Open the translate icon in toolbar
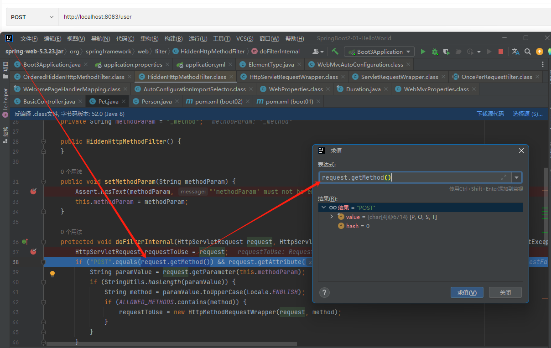Image resolution: width=551 pixels, height=348 pixels. pos(516,52)
